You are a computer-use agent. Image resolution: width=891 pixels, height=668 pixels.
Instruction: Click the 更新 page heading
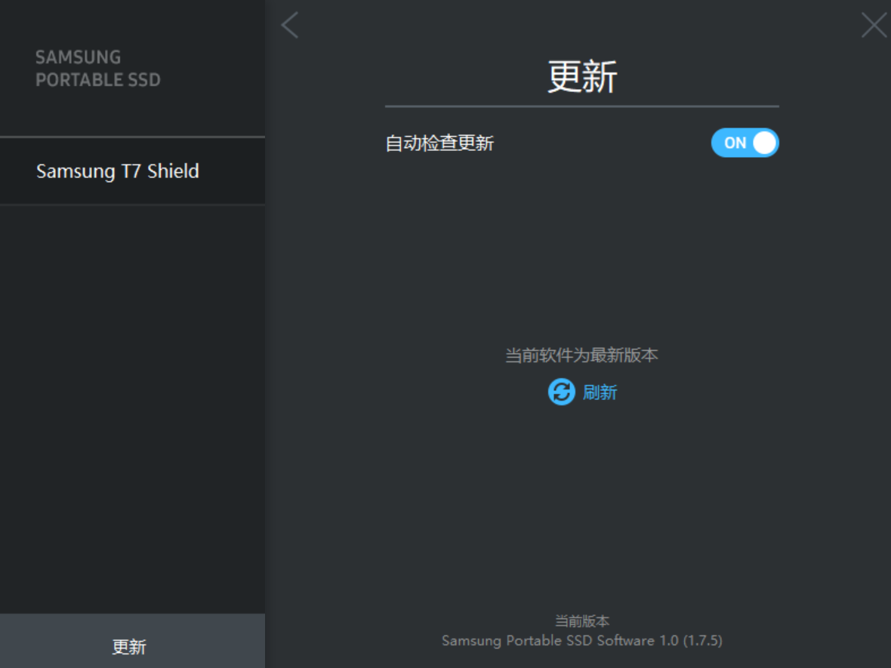[582, 77]
